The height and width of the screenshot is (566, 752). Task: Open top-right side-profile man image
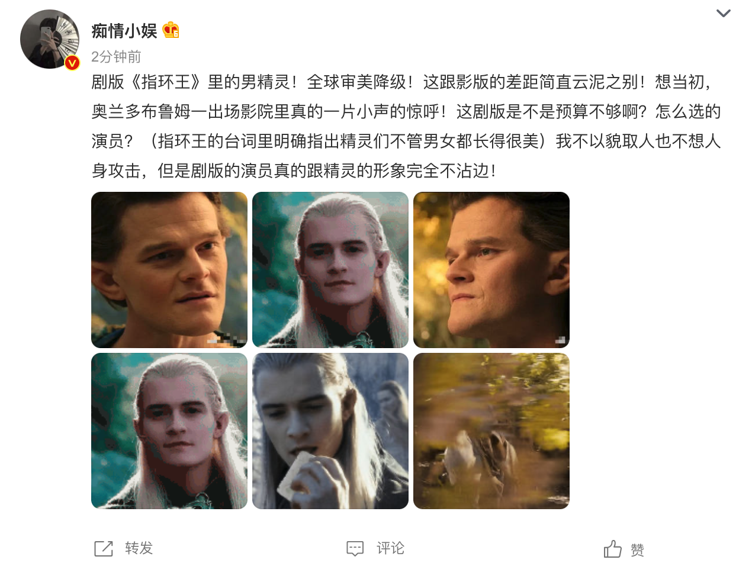pyautogui.click(x=491, y=270)
